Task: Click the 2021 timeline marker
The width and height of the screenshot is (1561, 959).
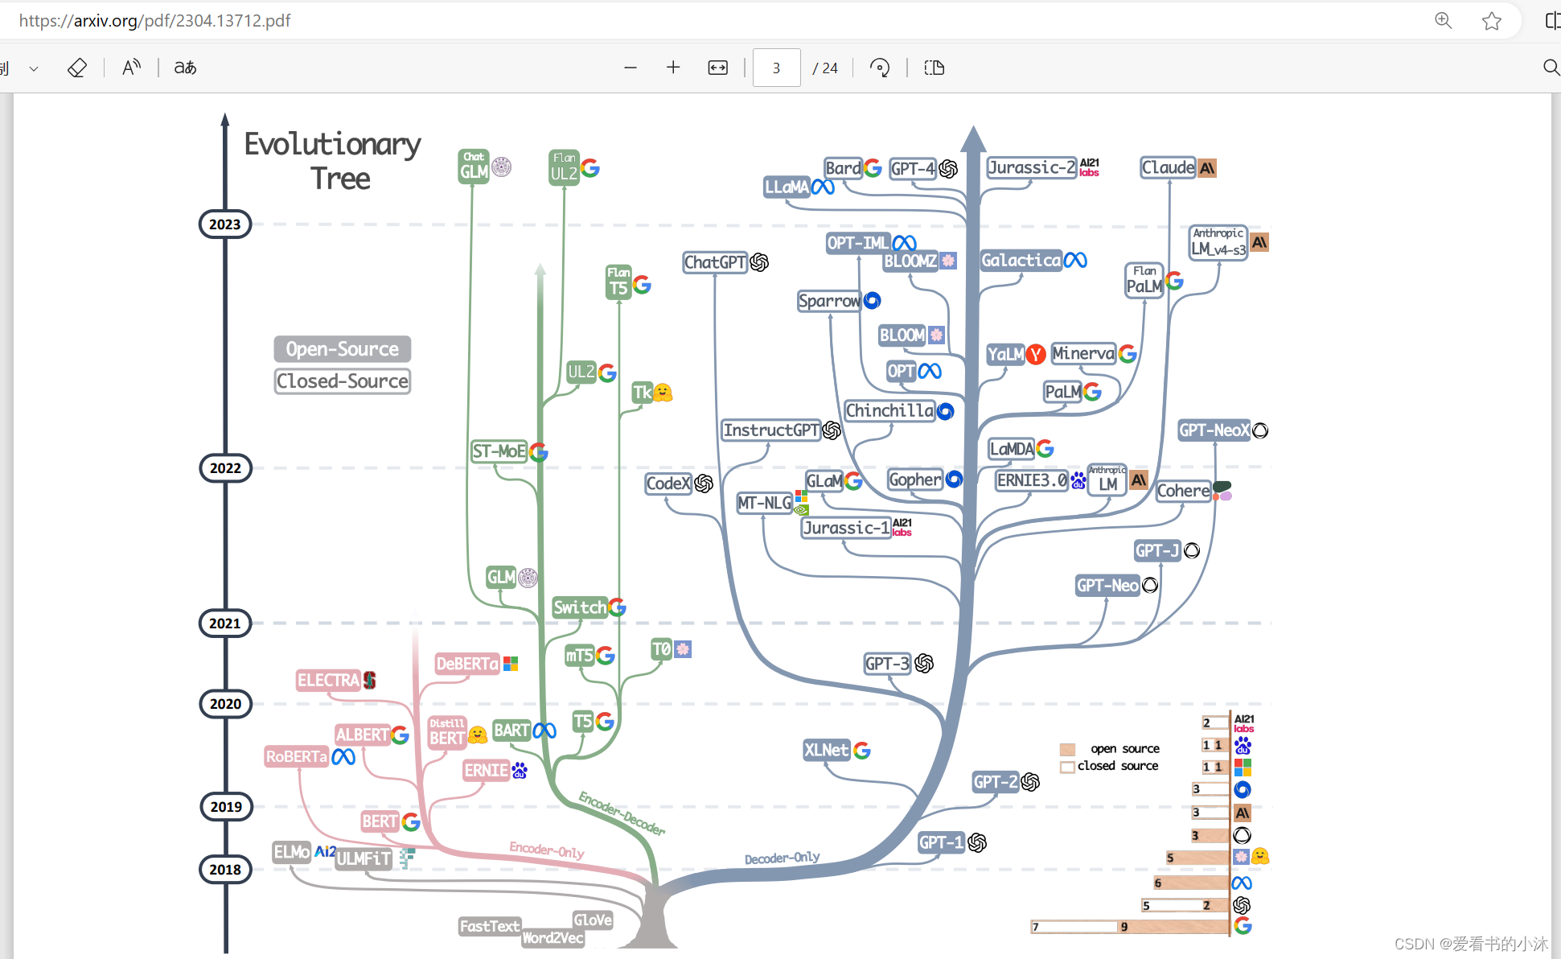Action: pyautogui.click(x=225, y=624)
